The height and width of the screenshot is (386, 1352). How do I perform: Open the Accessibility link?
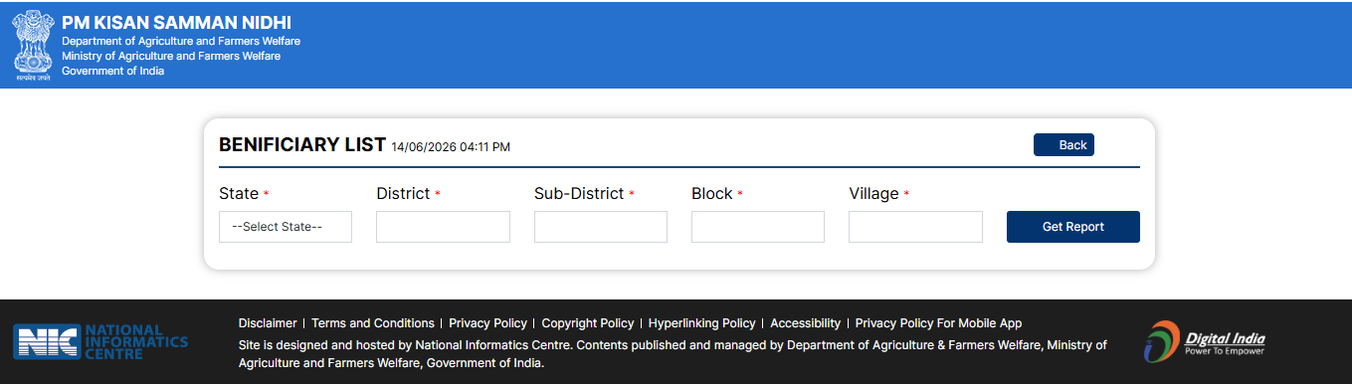click(806, 323)
